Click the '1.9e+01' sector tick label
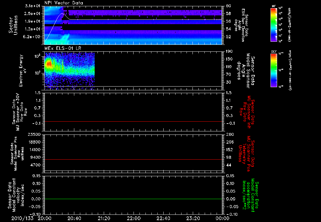The image size is (321, 222). click(x=33, y=21)
